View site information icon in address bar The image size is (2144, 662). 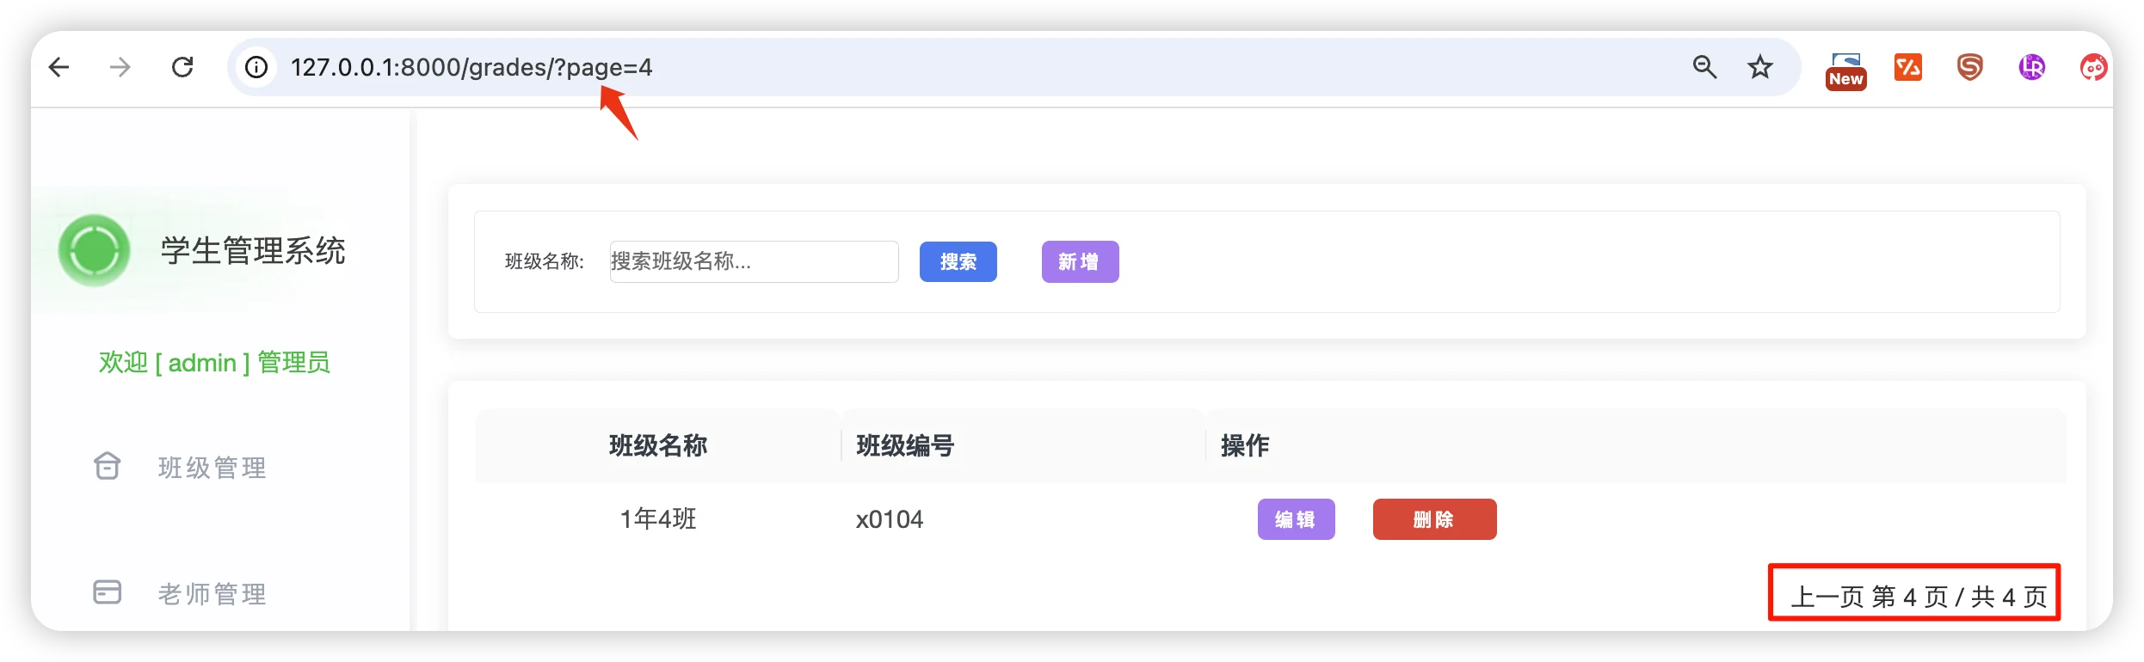point(256,67)
